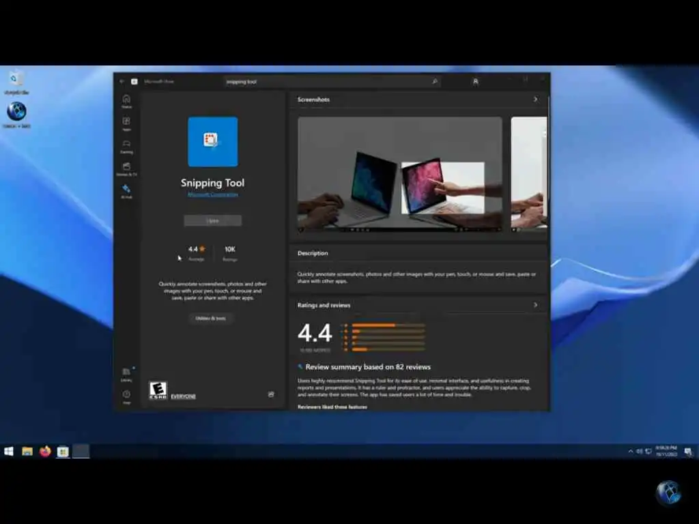Click Microsoft Store taskbar icon
This screenshot has height=524, width=699.
tap(63, 452)
